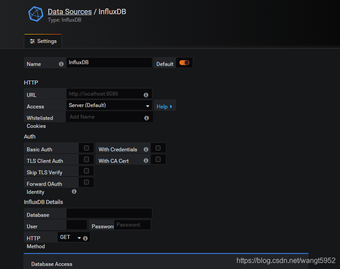Screen dimensions: 340x269
Task: Click the 'HTTP' section heading
Action: 31,83
